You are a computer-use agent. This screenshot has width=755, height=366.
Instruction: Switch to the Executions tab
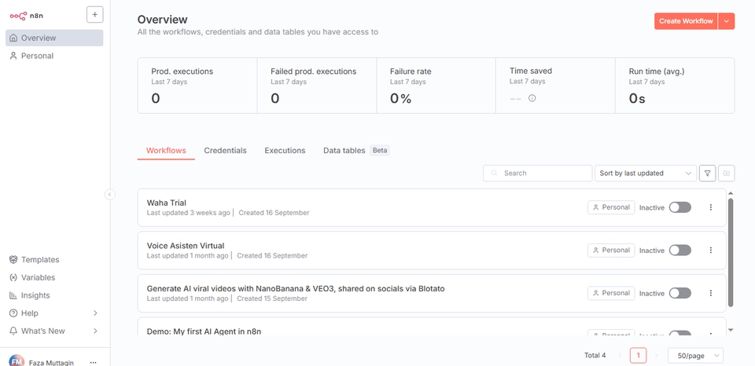pyautogui.click(x=285, y=151)
